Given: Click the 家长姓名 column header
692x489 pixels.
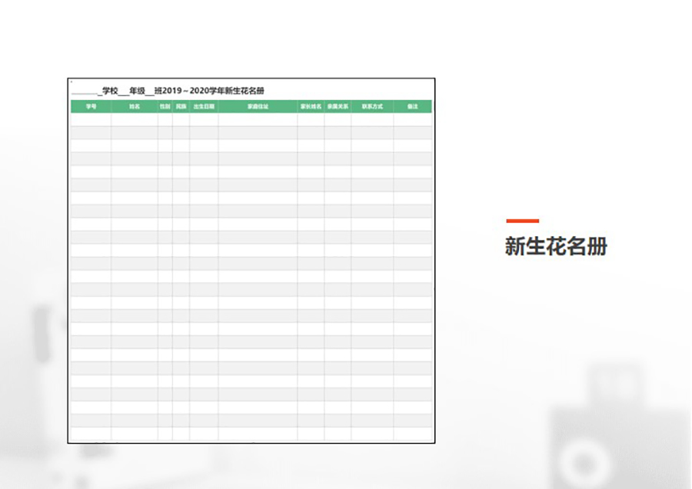Looking at the screenshot, I should 311,106.
